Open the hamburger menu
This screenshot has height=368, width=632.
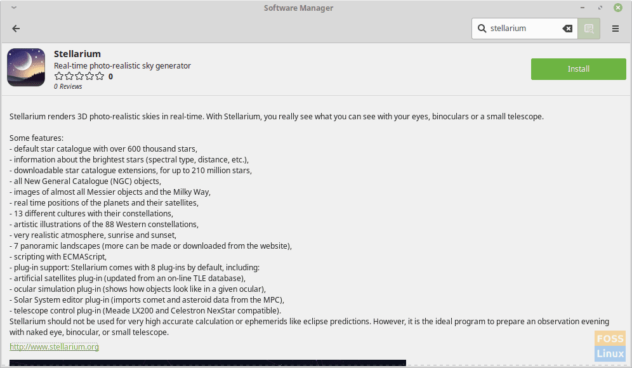pyautogui.click(x=615, y=29)
